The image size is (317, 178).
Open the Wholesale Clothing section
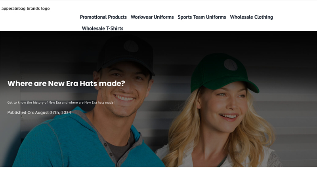coord(251,17)
